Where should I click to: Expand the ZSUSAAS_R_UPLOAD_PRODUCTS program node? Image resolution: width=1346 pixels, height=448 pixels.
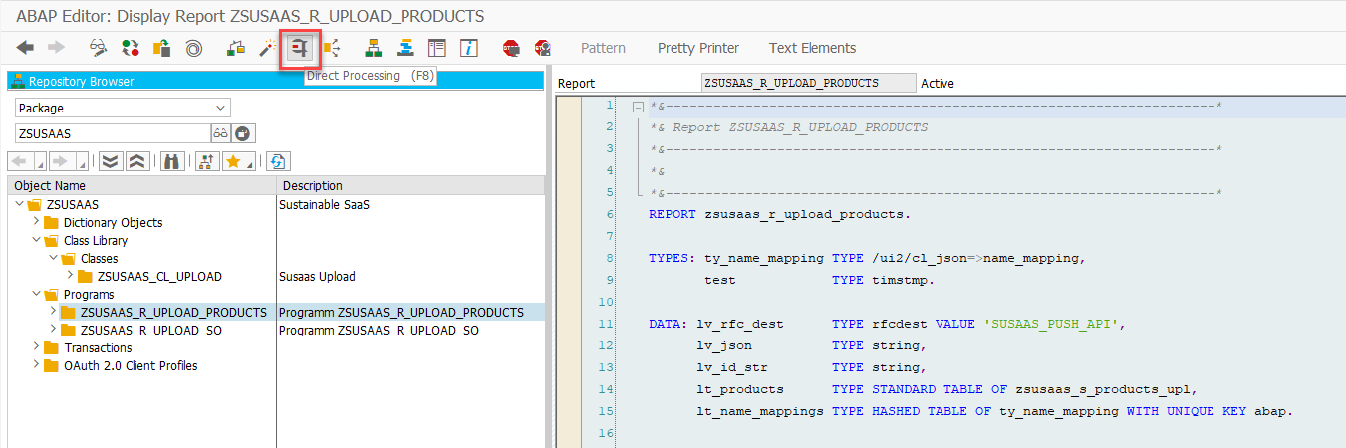54,312
